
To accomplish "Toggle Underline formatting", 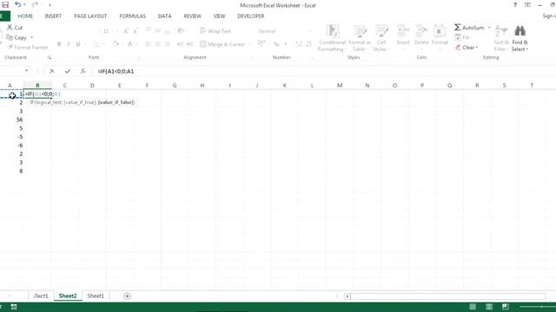I will click(78, 44).
